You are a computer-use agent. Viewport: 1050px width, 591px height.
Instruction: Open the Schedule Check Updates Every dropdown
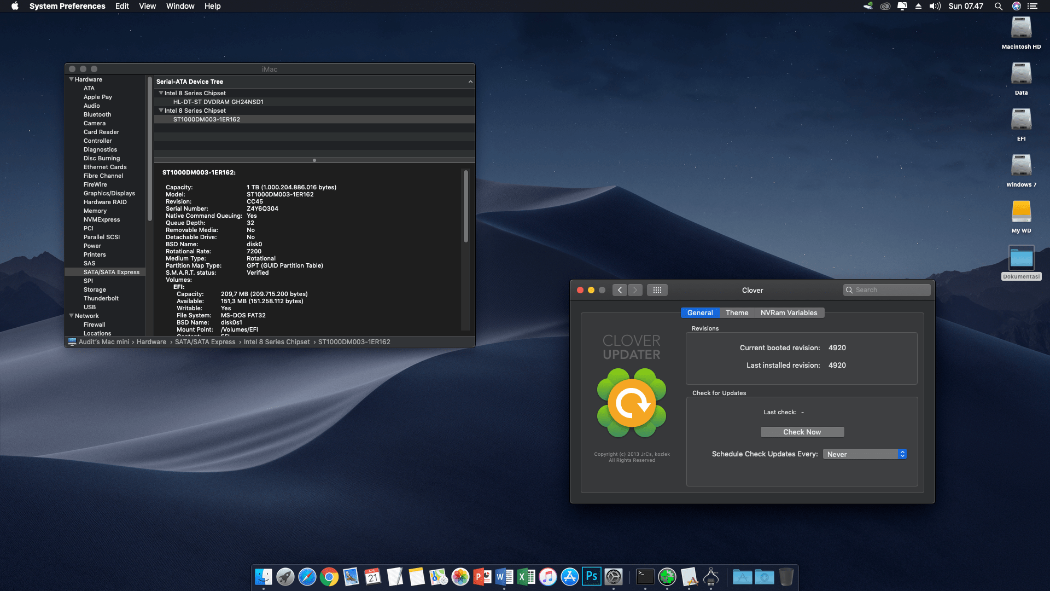[x=864, y=454]
